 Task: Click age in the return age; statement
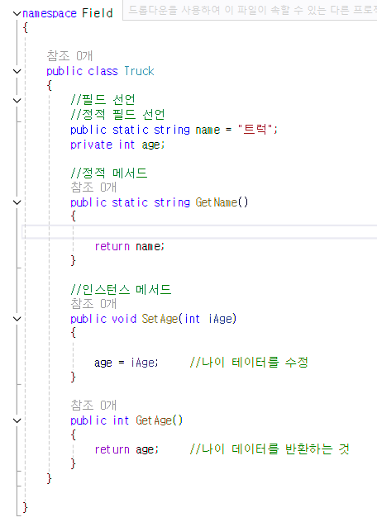click(x=145, y=450)
